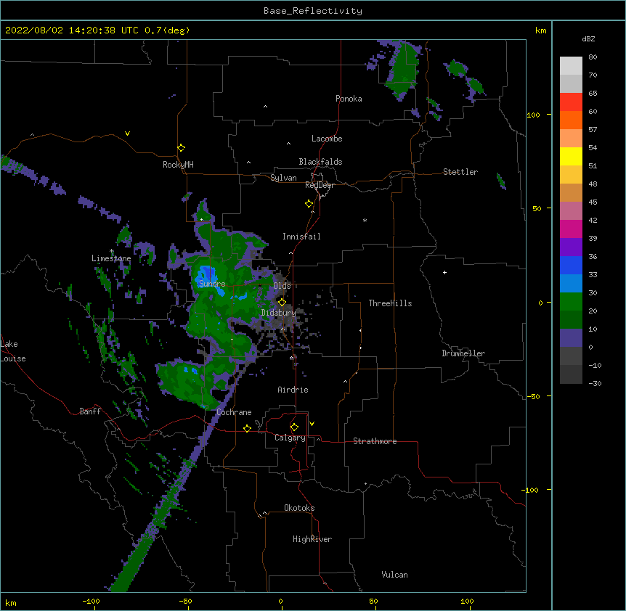The image size is (626, 611).
Task: Click the yellow diamond marker above RockyMH
Action: [x=181, y=148]
